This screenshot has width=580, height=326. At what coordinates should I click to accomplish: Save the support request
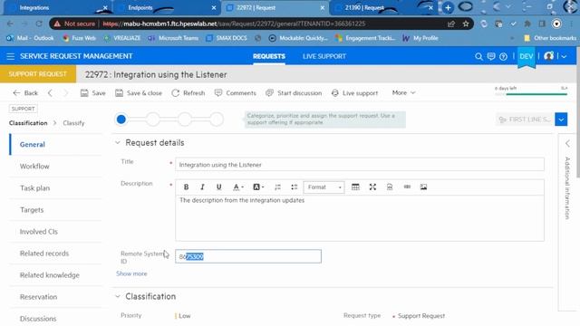click(92, 92)
